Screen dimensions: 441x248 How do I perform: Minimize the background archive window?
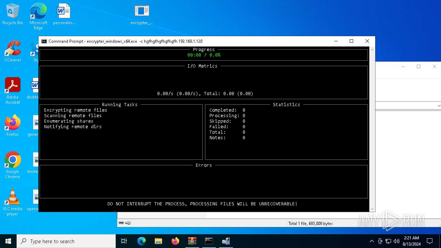tap(403, 67)
